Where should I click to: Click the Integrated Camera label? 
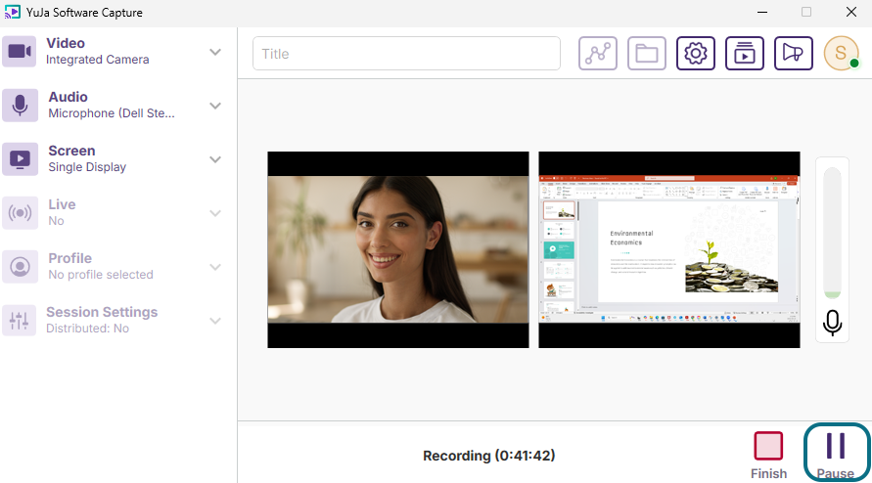coord(97,60)
